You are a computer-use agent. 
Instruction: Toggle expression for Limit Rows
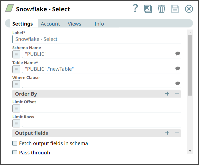pyautogui.click(x=16, y=124)
